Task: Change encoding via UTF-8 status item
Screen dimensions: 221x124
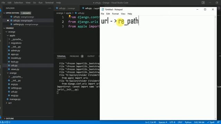Action: [x=172, y=122]
